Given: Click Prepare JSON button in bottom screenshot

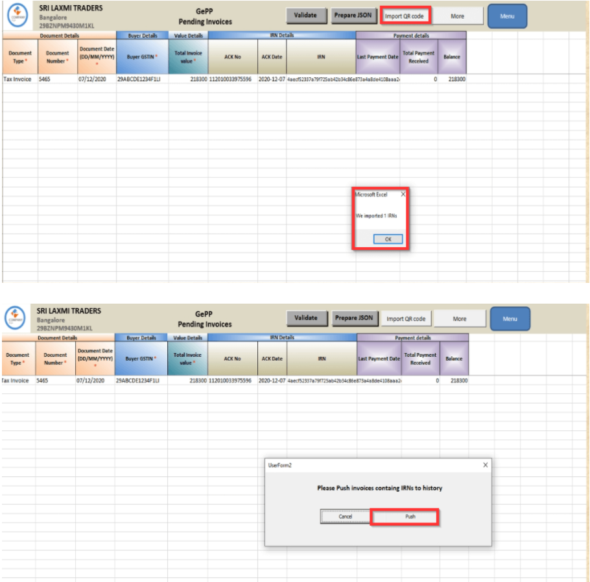Looking at the screenshot, I should pos(355,318).
